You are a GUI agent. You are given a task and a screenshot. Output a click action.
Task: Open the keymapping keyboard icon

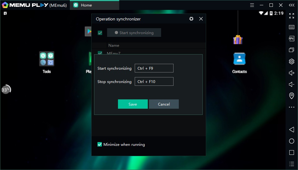[291, 27]
